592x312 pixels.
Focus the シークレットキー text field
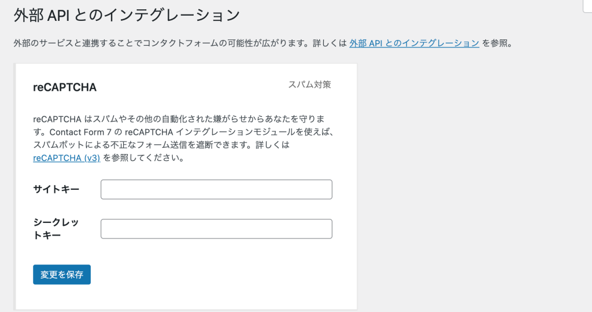[216, 229]
